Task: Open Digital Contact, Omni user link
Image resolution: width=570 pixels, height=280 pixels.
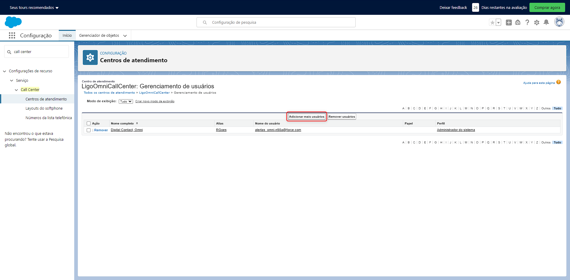Action: [x=127, y=130]
